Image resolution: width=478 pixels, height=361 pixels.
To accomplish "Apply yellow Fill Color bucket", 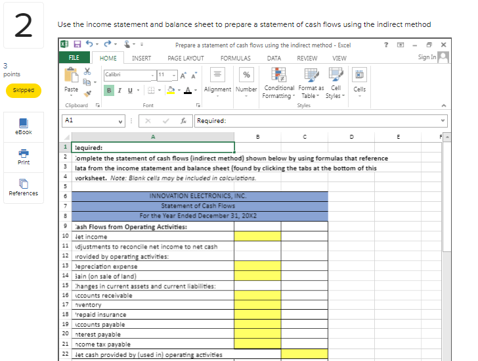I will 171,90.
